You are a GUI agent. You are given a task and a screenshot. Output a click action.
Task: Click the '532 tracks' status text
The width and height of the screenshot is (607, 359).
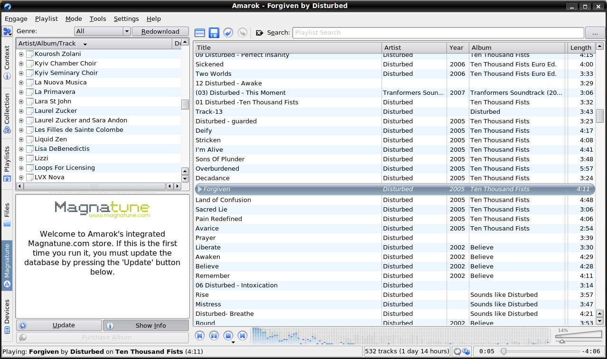(407, 351)
